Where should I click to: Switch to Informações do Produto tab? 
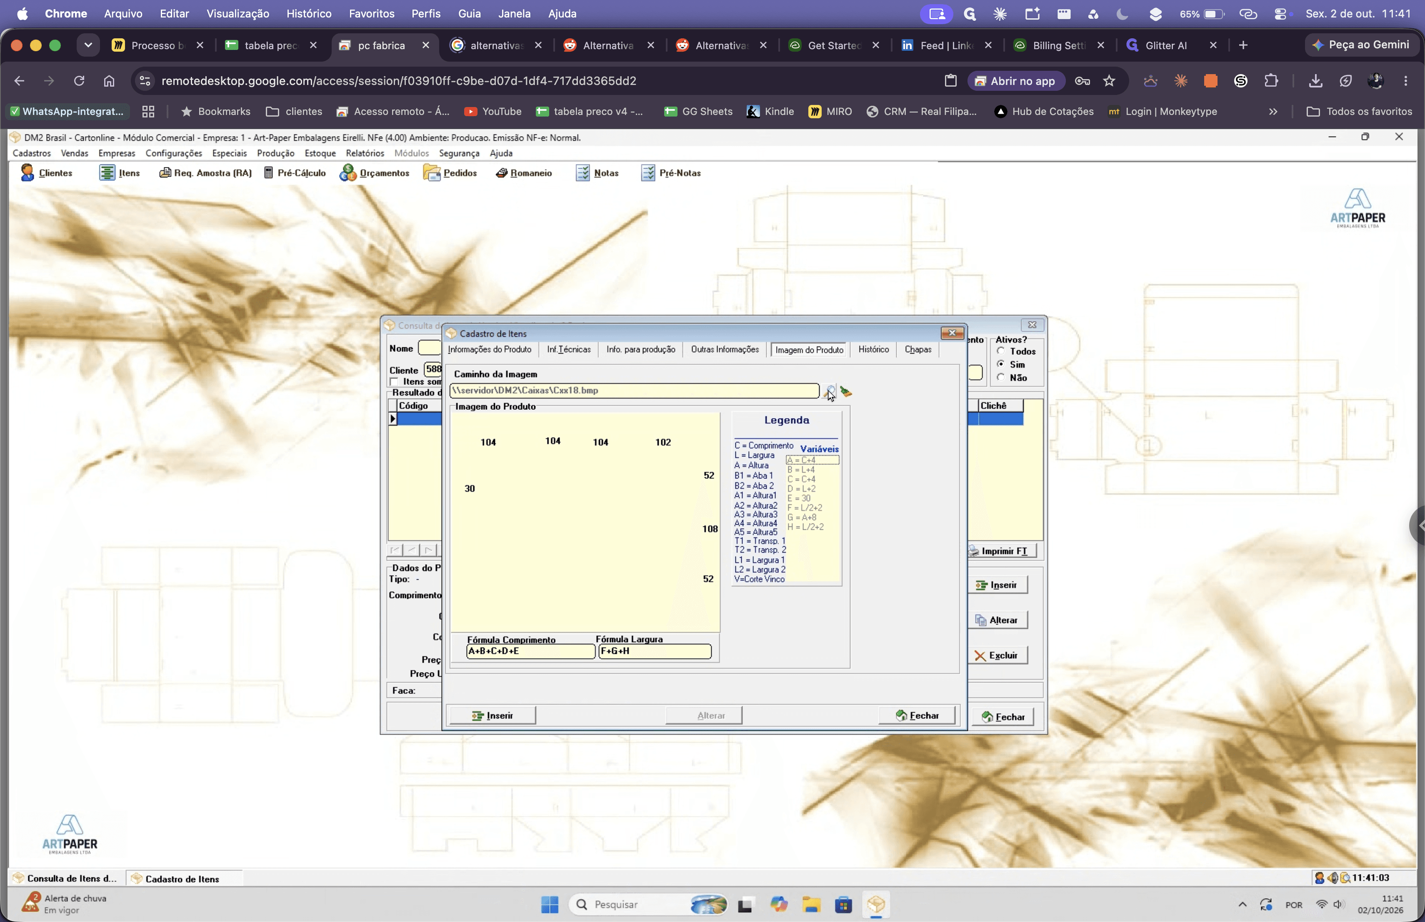[489, 349]
